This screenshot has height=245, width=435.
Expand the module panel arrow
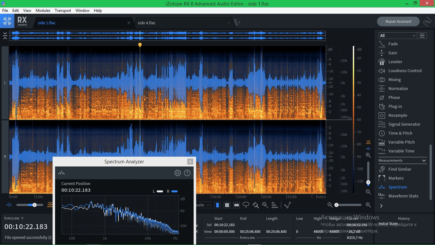point(381,206)
